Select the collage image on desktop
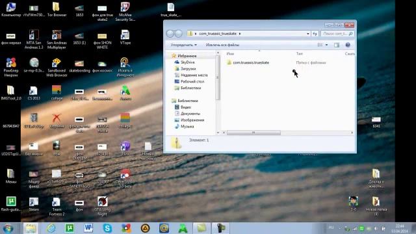This screenshot has width=416, height=234. 57,92
